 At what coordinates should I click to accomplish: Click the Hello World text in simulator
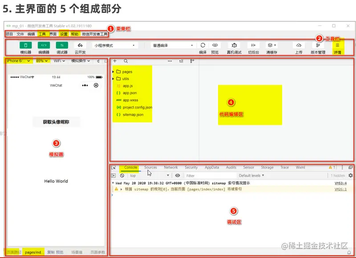pos(56,181)
